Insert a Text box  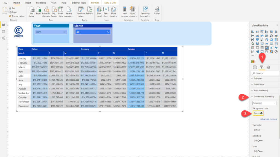click(106, 12)
